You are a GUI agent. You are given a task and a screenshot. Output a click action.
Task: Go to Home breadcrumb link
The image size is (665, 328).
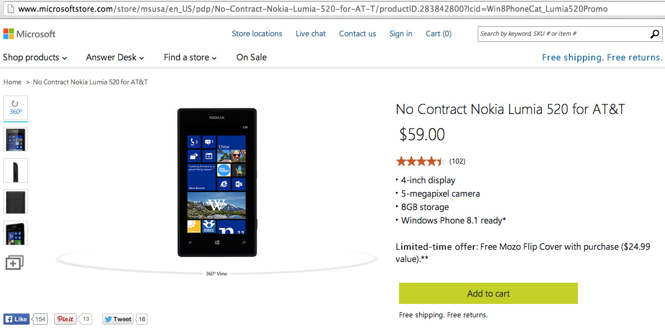[12, 82]
